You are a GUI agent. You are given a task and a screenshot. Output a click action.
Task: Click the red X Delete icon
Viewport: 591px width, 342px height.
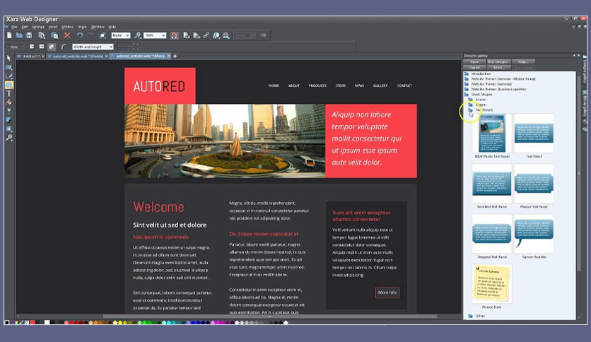tap(67, 35)
